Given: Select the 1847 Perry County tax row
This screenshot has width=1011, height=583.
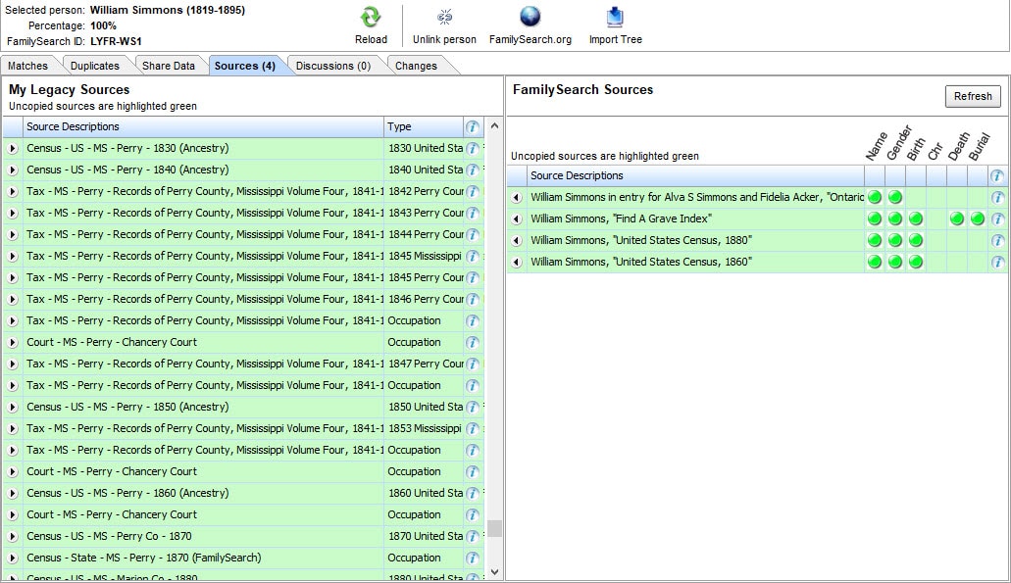Looking at the screenshot, I should pos(244,364).
